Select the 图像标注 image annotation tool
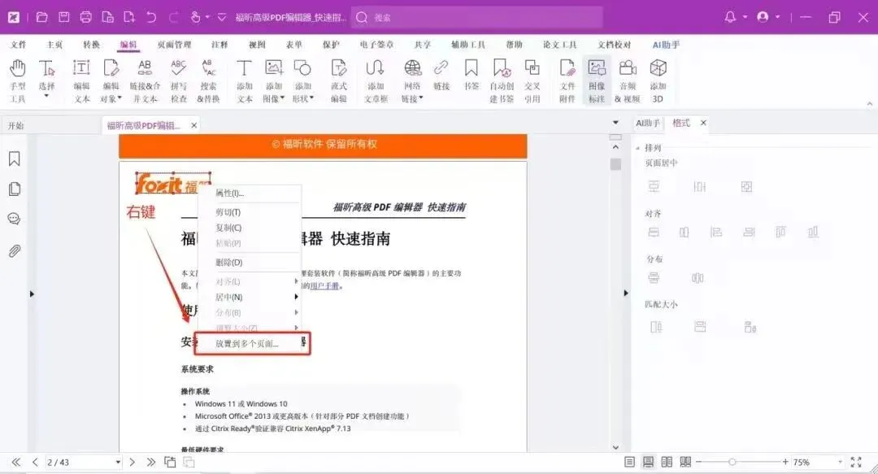The image size is (878, 474). tap(597, 80)
